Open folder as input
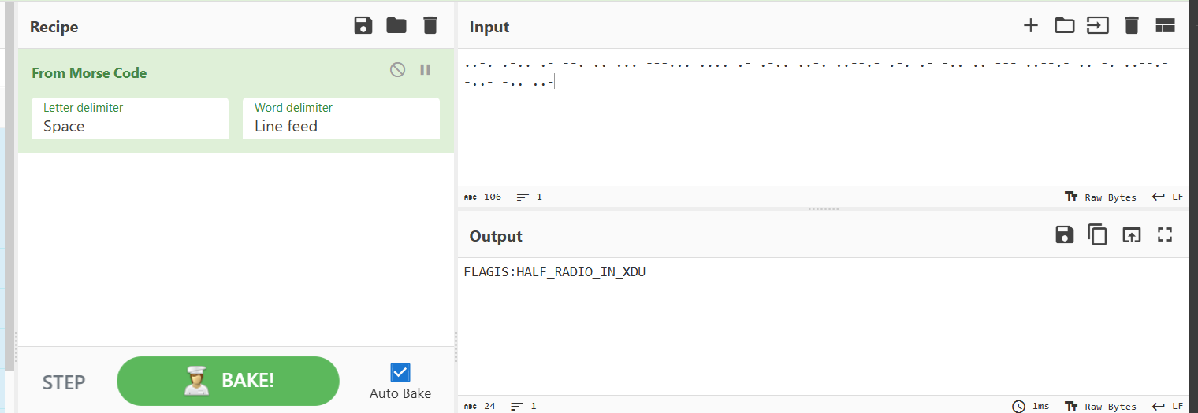Screen dimensions: 1198x413 (1065, 26)
